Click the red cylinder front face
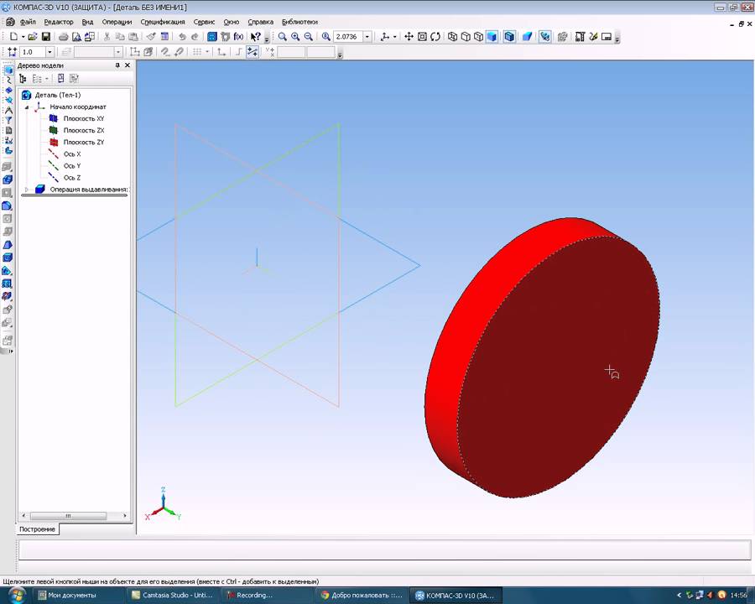This screenshot has height=604, width=755. coord(554,369)
